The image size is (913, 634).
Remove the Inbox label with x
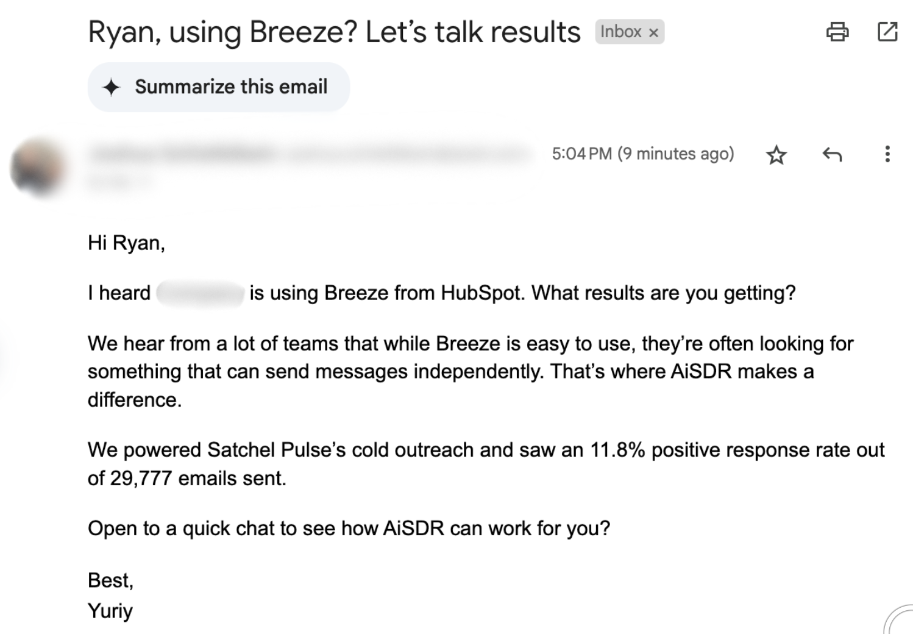(x=653, y=33)
